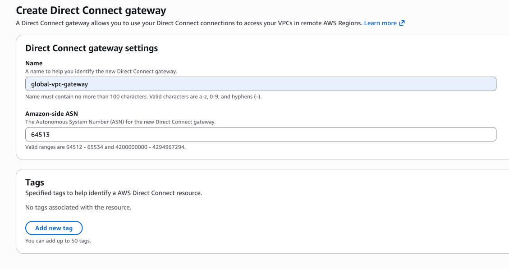Click 'You can add up to 50 tags.' text

pyautogui.click(x=58, y=241)
